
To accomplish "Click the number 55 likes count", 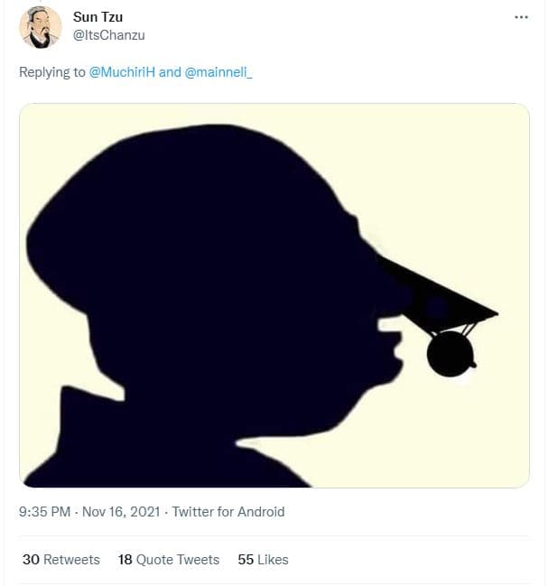I will tap(246, 560).
